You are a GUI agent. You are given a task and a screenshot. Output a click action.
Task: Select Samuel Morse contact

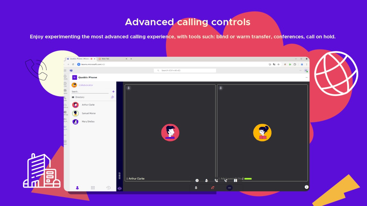93,113
